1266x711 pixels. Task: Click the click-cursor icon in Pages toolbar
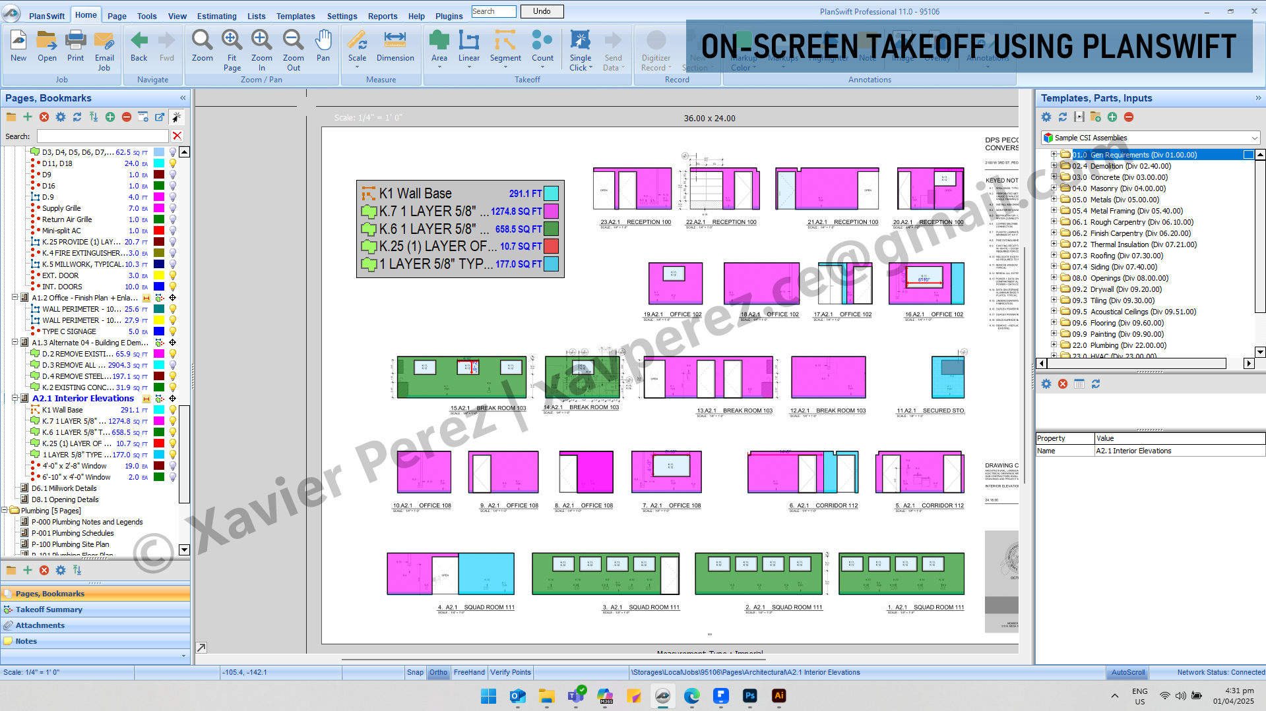[x=176, y=117]
